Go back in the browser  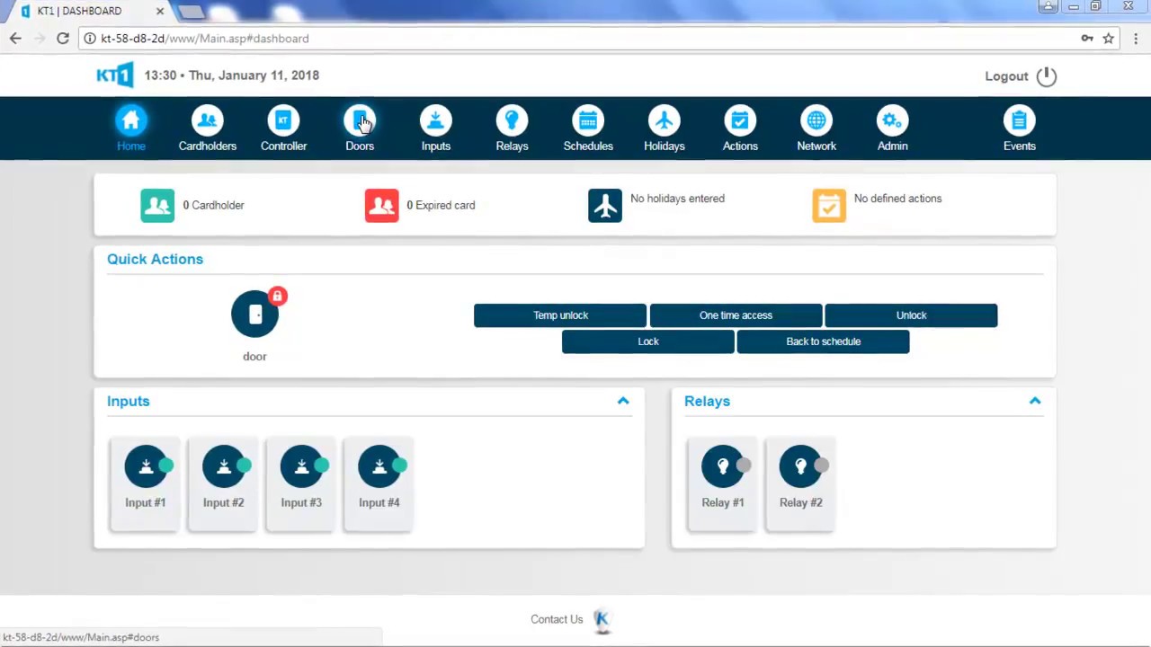pos(15,39)
